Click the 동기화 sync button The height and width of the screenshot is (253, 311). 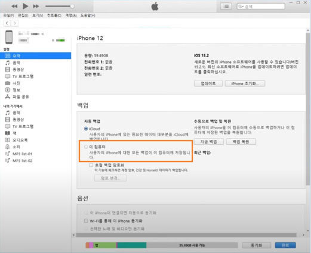click(x=256, y=245)
